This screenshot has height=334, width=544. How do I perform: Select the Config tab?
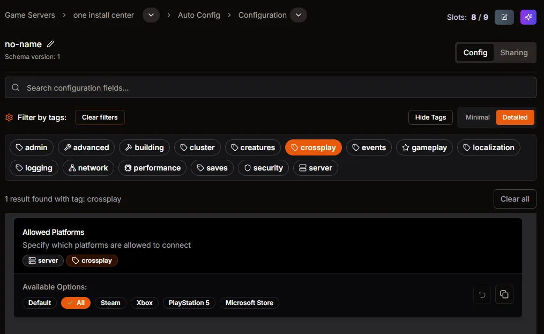pos(475,53)
